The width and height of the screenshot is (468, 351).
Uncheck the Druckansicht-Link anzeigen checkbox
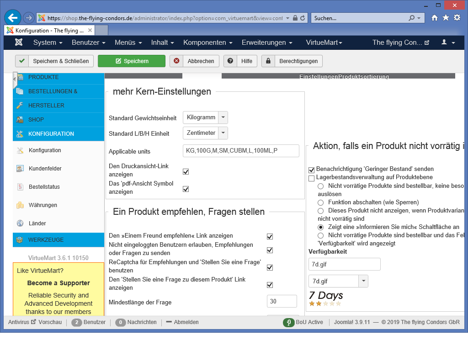tap(186, 172)
